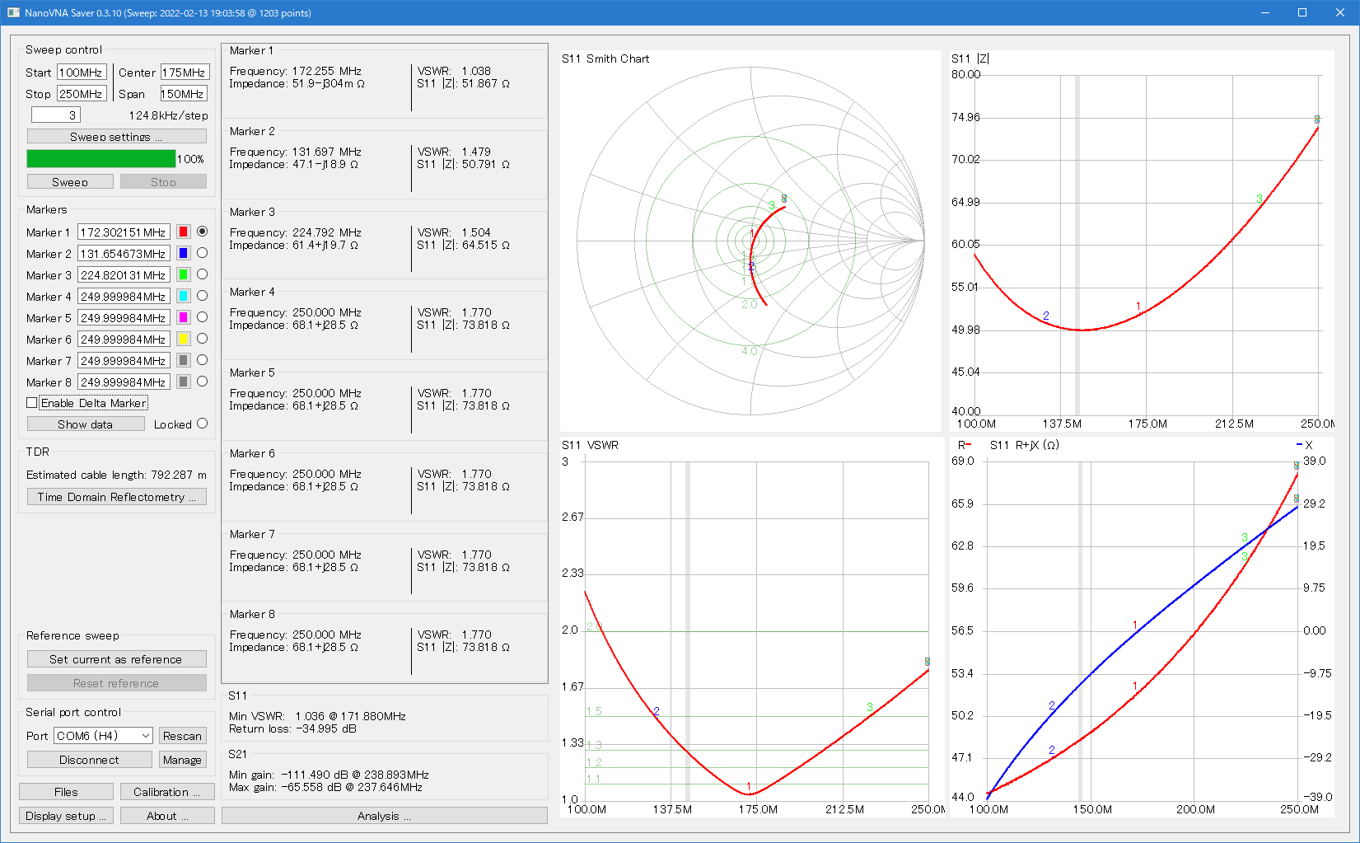Image resolution: width=1360 pixels, height=843 pixels.
Task: Click the Min VSWR 1.036 readout
Action: pos(317,716)
